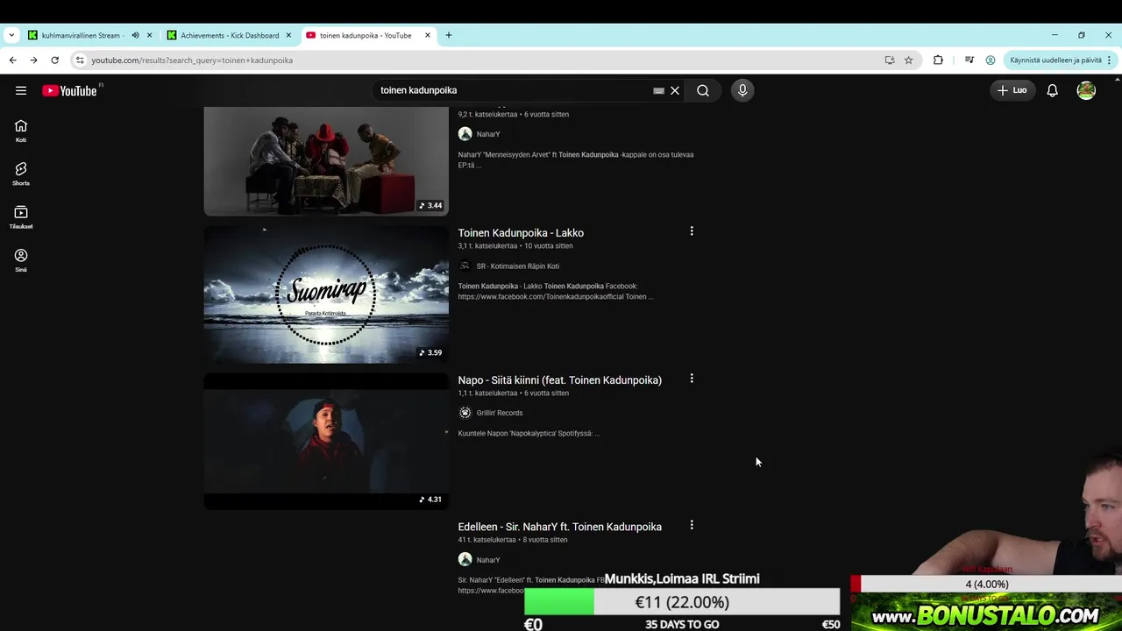Viewport: 1122px width, 631px height.
Task: Open NaharY channel under Edelleen video
Action: [488, 560]
